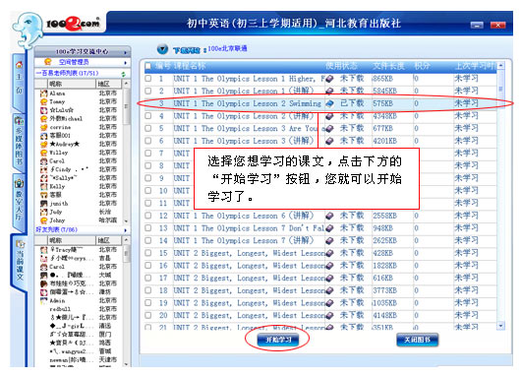521x376 pixels.
Task: Sort by 课程名称 column header
Action: [x=190, y=66]
